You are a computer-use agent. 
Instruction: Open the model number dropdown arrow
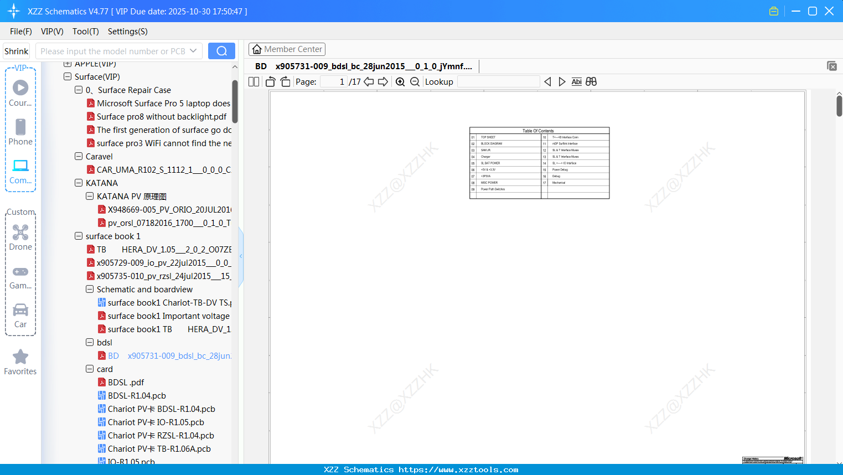pyautogui.click(x=193, y=51)
